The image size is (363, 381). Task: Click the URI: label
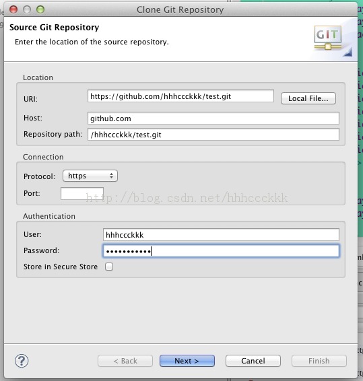30,99
